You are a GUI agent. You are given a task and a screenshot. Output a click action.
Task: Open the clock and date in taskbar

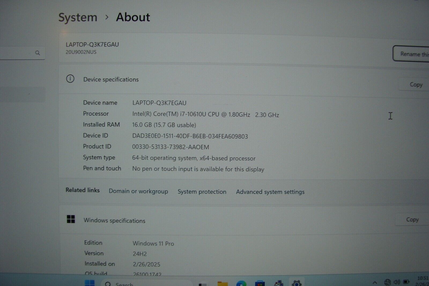[423, 281]
